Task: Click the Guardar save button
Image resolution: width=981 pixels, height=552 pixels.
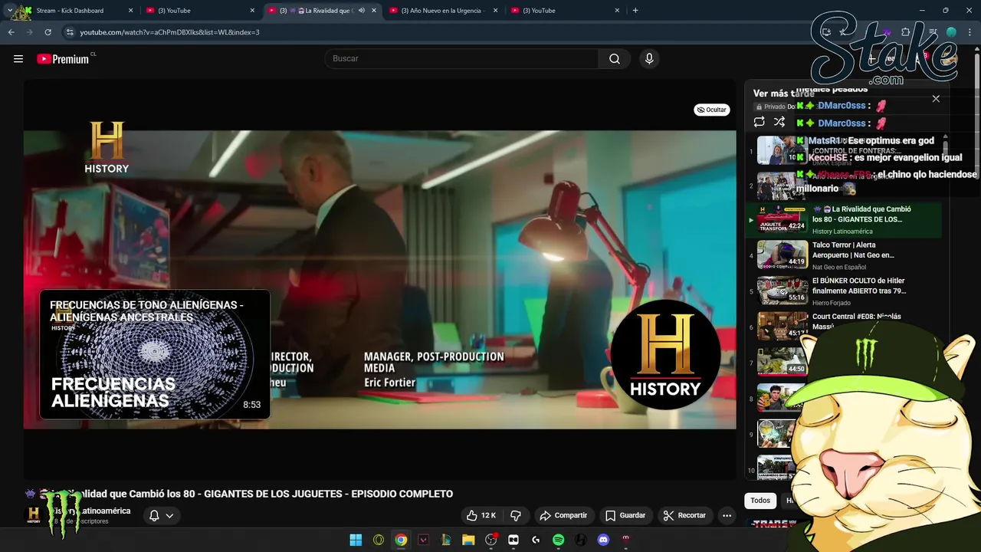Action: pos(625,515)
